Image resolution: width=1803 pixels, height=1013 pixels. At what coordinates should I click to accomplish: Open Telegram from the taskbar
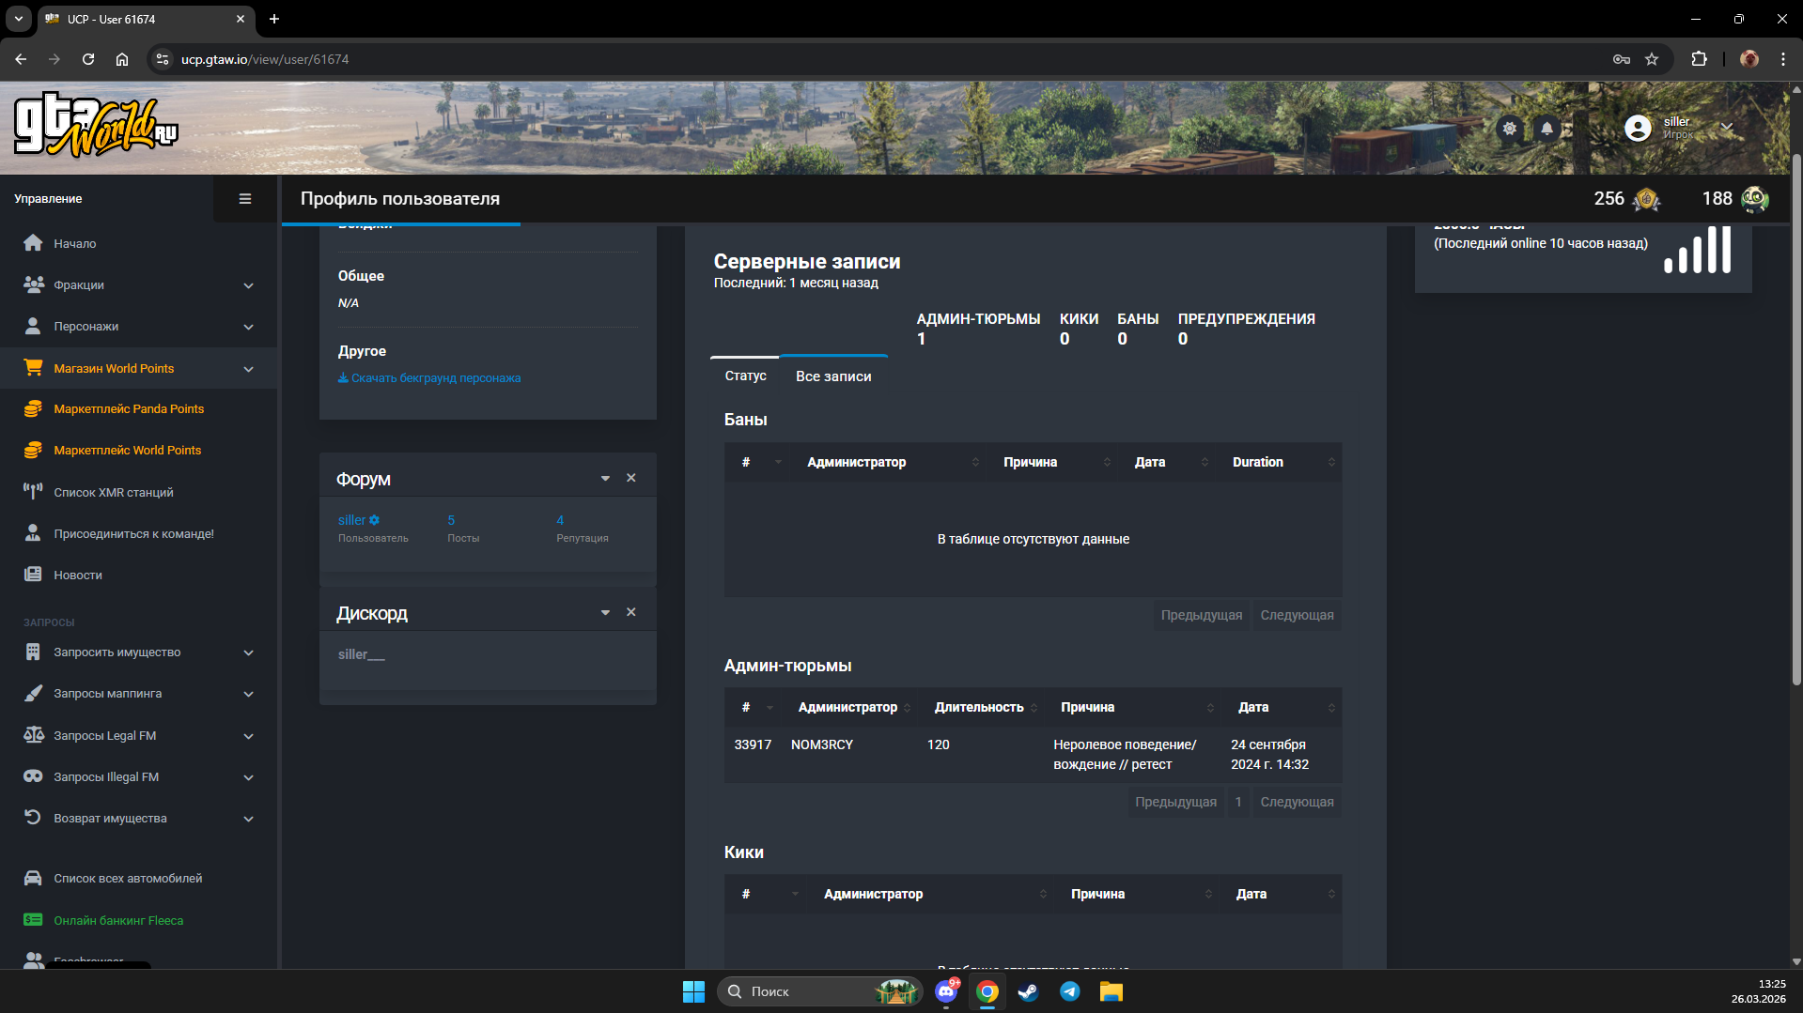click(x=1069, y=991)
